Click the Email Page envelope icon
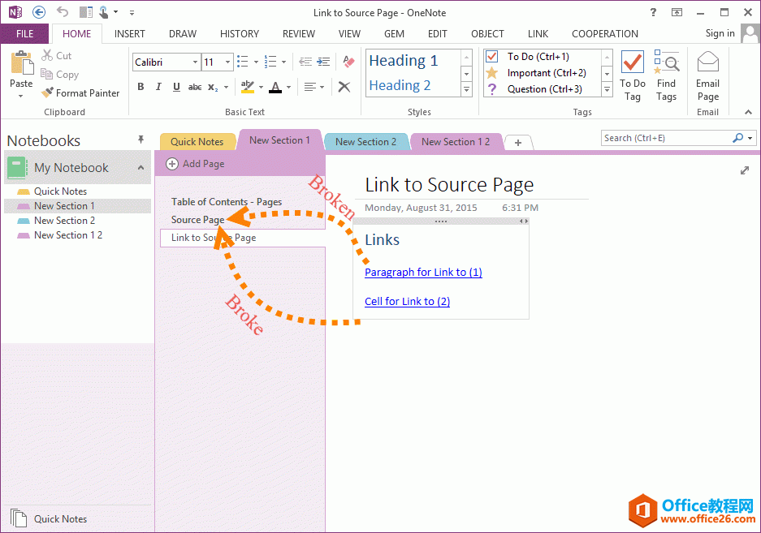The image size is (761, 533). pyautogui.click(x=707, y=62)
